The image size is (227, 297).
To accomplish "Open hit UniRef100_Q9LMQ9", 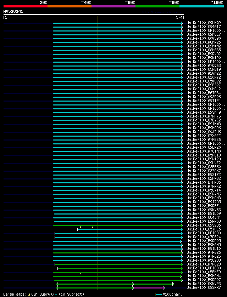I will click(x=204, y=23).
